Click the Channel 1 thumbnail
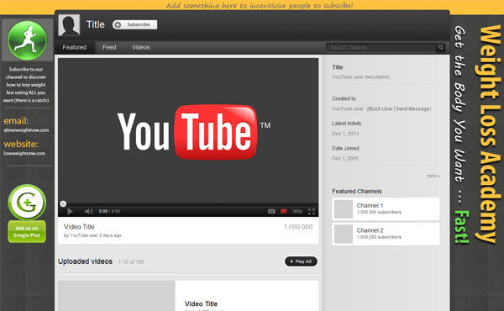Viewport: 504px width, 311px height. [344, 209]
